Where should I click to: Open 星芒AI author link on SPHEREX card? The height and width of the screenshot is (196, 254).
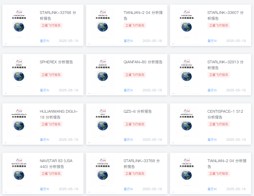[x=44, y=90]
